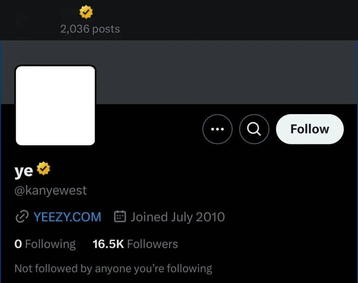Click the gray profile banner image
This screenshot has height=283, width=358.
pos(219,72)
